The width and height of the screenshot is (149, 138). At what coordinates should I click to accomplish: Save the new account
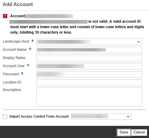124,132
